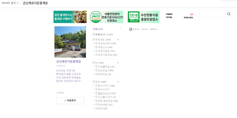The height and width of the screenshot is (118, 237).
Task: Click the RSS 2.0 feed link
Action: coord(136,29)
